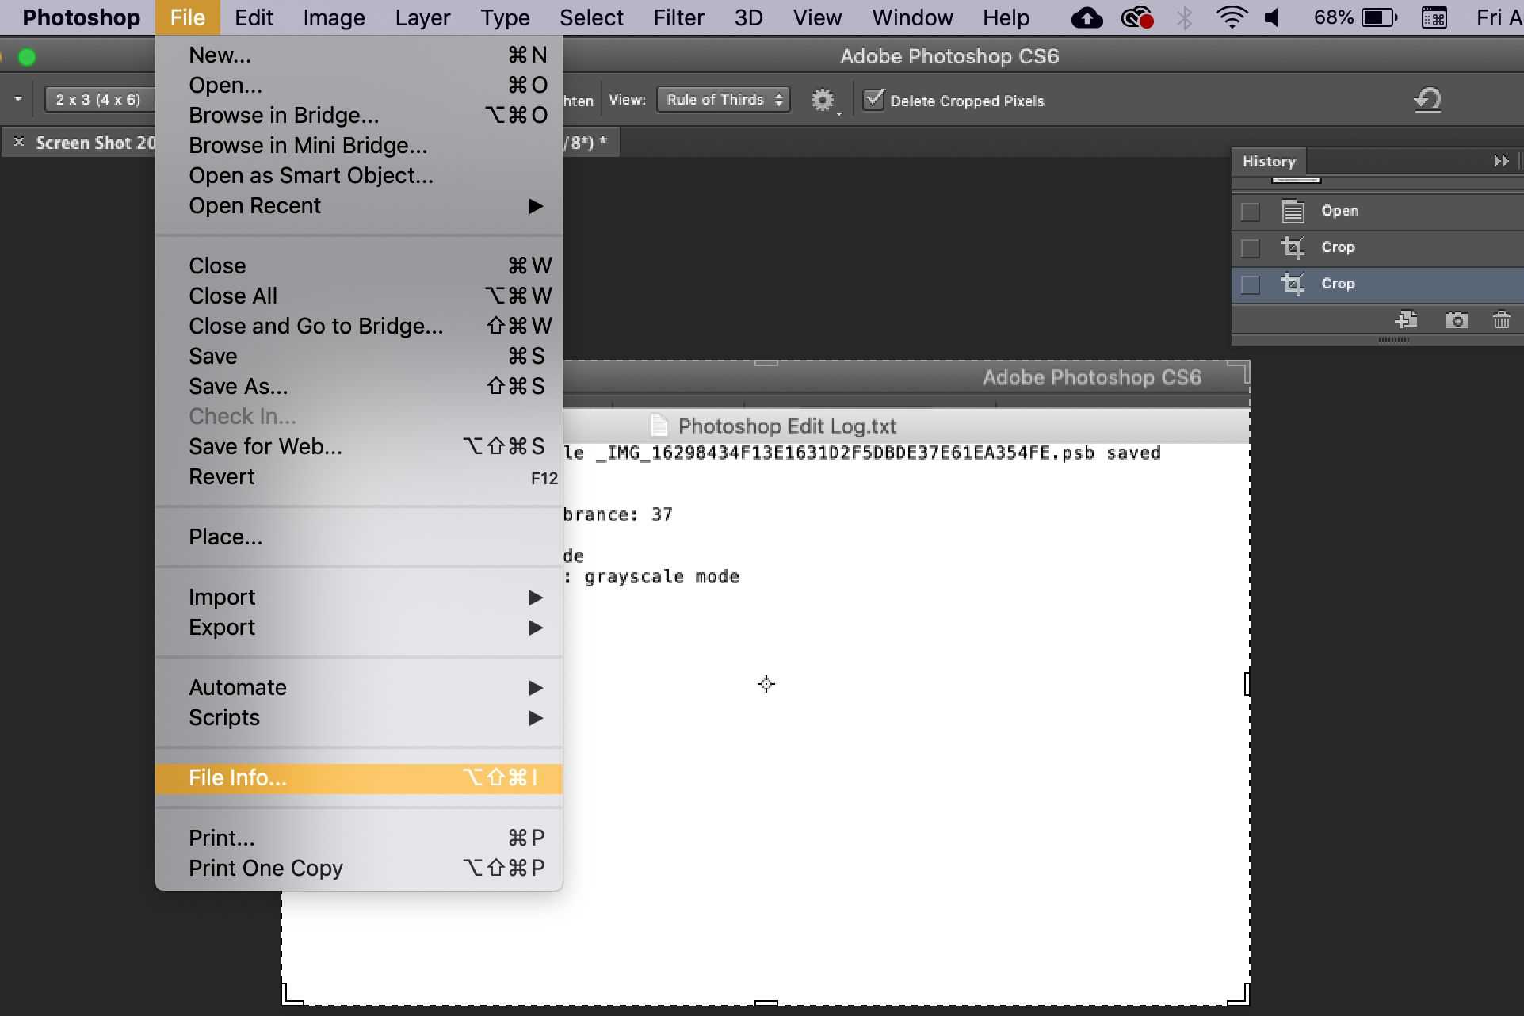Choose New... from File menu
Viewport: 1524px width, 1016px height.
pos(359,55)
